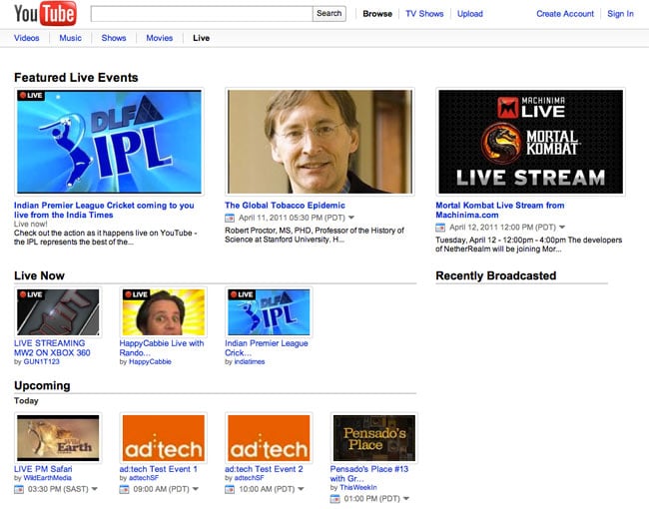The height and width of the screenshot is (509, 649).
Task: Open Indian Premier League Crick... link in Live Now
Action: point(267,348)
